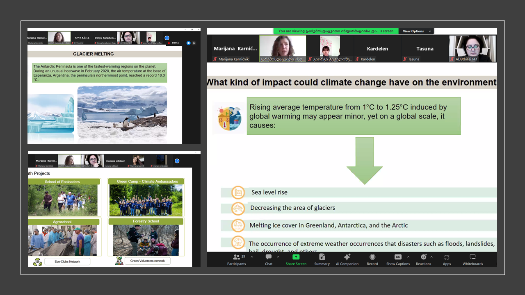525x295 pixels.
Task: Click the 'Agroschool' label
Action: tap(62, 222)
